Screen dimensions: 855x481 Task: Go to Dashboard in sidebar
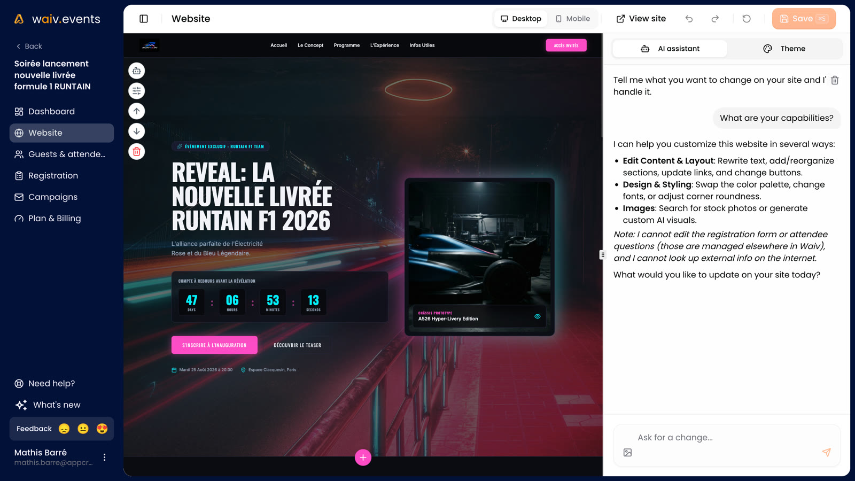pyautogui.click(x=61, y=112)
